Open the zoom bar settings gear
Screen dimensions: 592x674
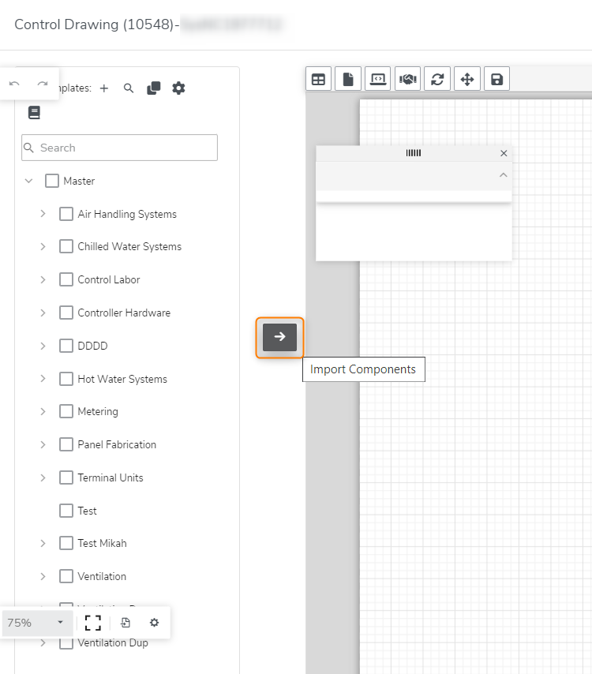155,623
